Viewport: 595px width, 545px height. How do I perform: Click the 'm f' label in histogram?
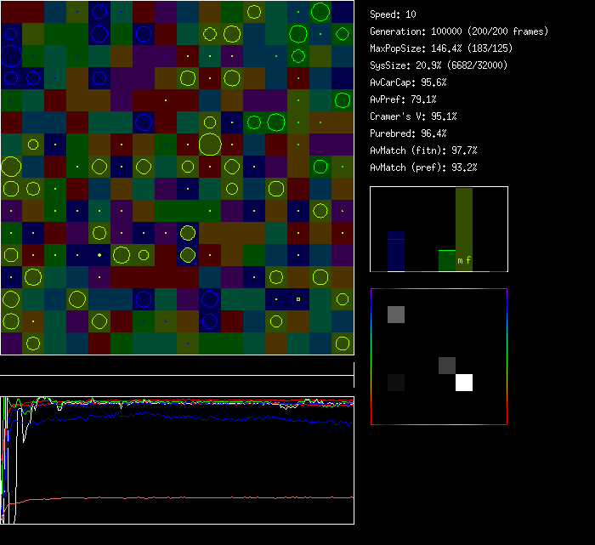coord(464,260)
